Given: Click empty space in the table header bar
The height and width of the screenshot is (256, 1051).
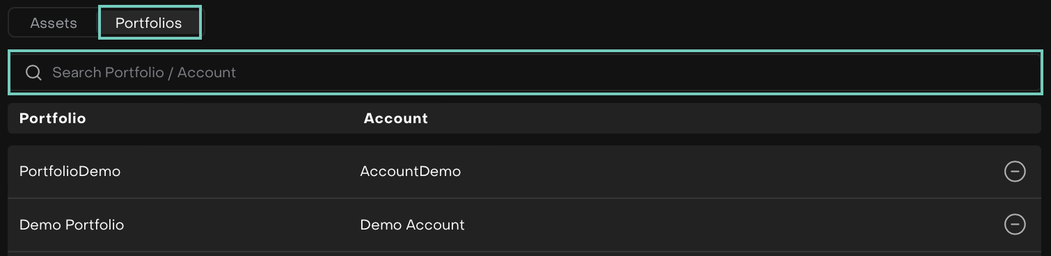Looking at the screenshot, I should coord(731,118).
